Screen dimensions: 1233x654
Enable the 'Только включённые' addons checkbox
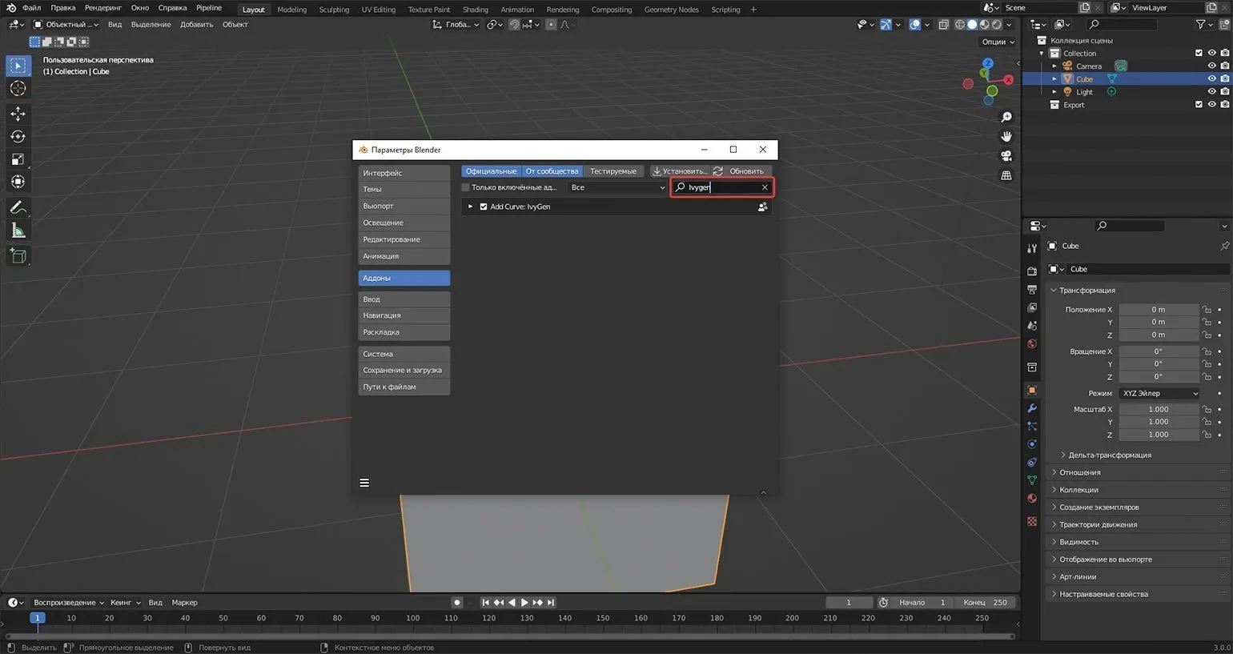pos(465,187)
